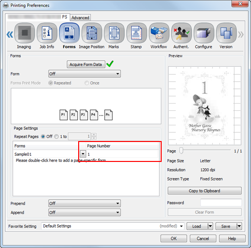Select the Forms toolbar icon
The height and width of the screenshot is (248, 251).
tap(69, 33)
